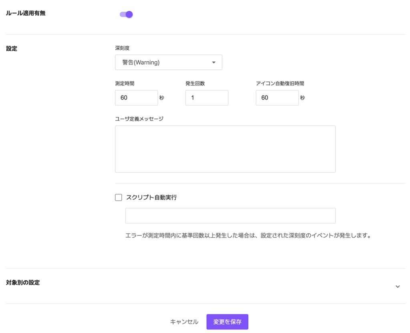This screenshot has height=333, width=410.
Task: Click inside the ユーザ定義メッセージ text area
Action: [x=225, y=149]
